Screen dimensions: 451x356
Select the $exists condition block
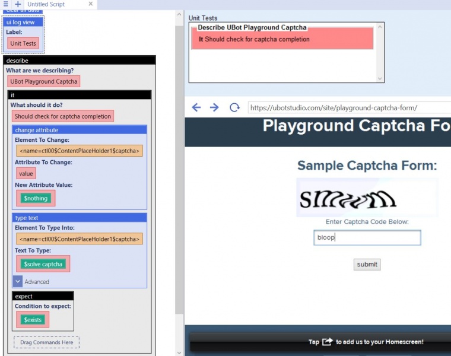(33, 319)
